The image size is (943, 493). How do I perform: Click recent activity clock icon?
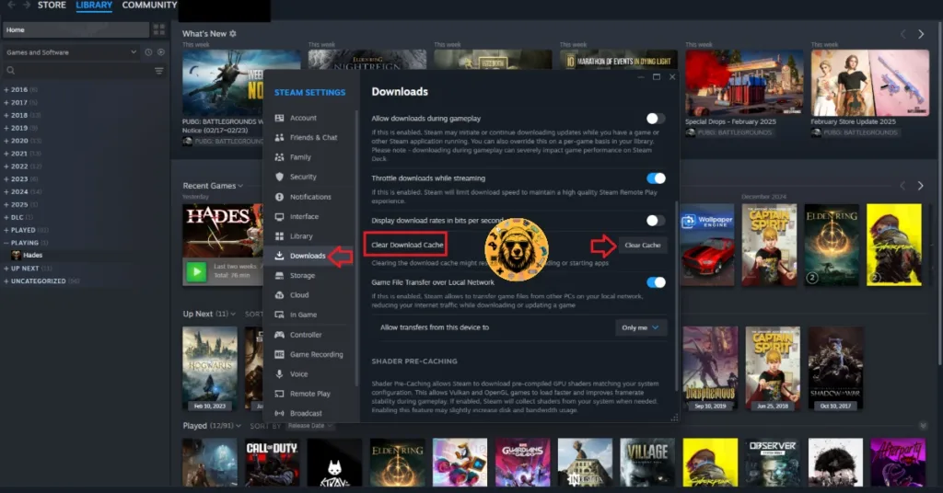click(x=148, y=52)
